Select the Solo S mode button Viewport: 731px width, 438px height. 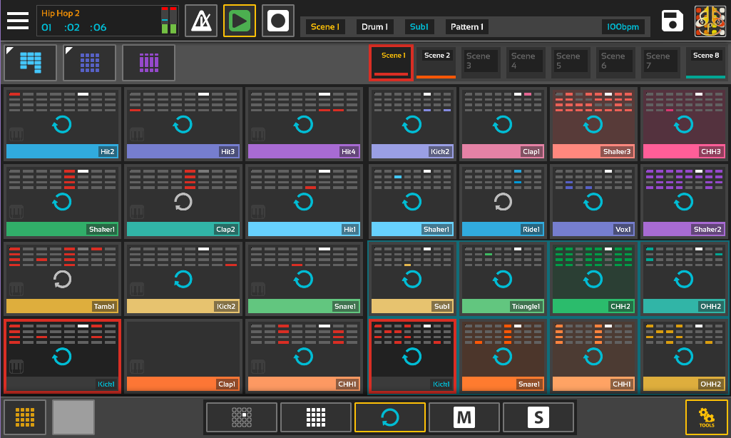pyautogui.click(x=538, y=417)
